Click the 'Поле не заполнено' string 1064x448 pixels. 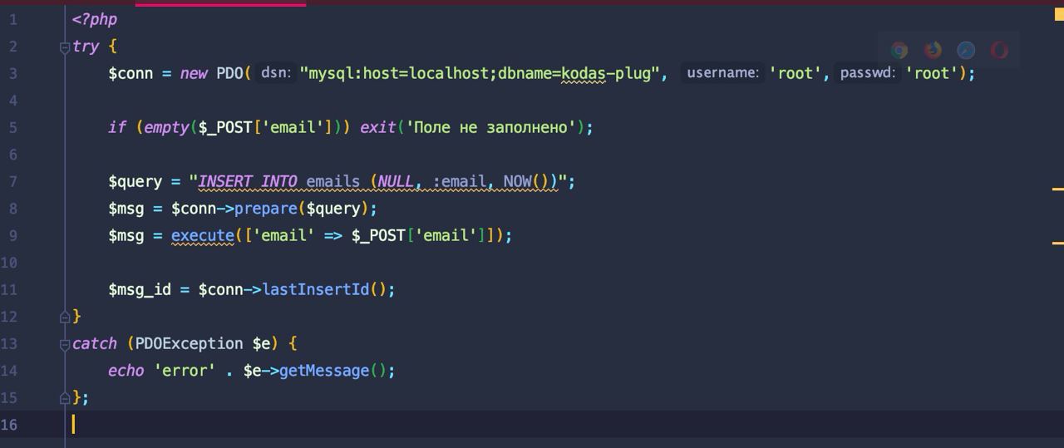pyautogui.click(x=490, y=127)
